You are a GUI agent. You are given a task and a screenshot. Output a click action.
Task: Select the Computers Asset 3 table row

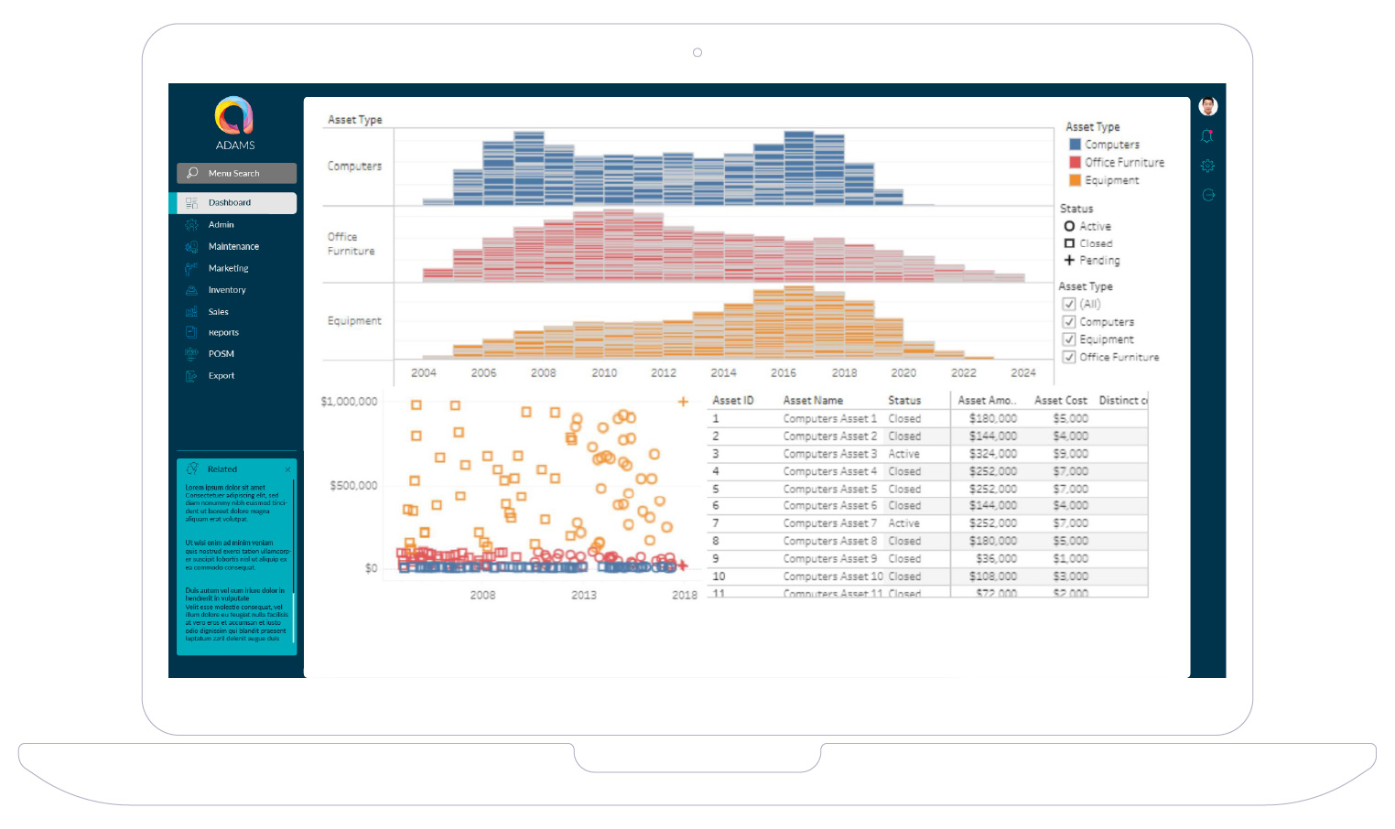click(x=829, y=454)
